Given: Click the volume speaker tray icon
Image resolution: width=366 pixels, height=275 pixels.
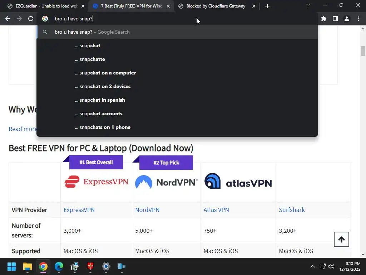Looking at the screenshot, I should point(331,266).
